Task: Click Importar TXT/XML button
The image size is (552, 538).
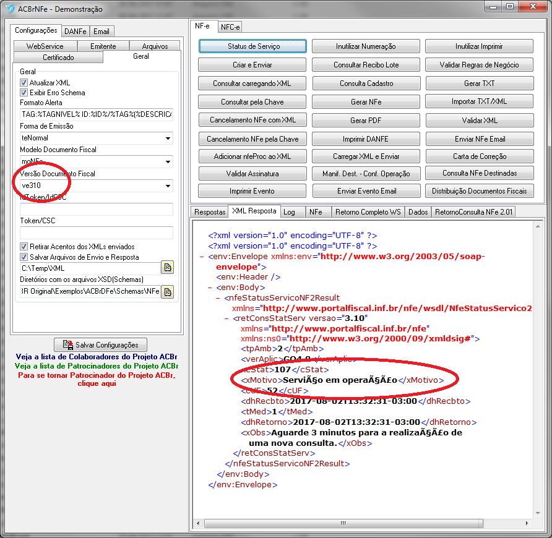Action: click(x=479, y=101)
